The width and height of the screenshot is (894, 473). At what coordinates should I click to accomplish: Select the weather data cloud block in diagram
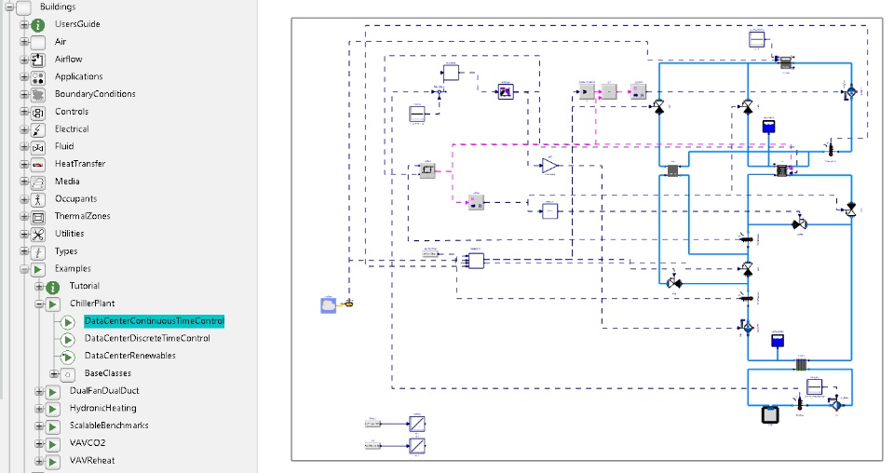click(328, 305)
